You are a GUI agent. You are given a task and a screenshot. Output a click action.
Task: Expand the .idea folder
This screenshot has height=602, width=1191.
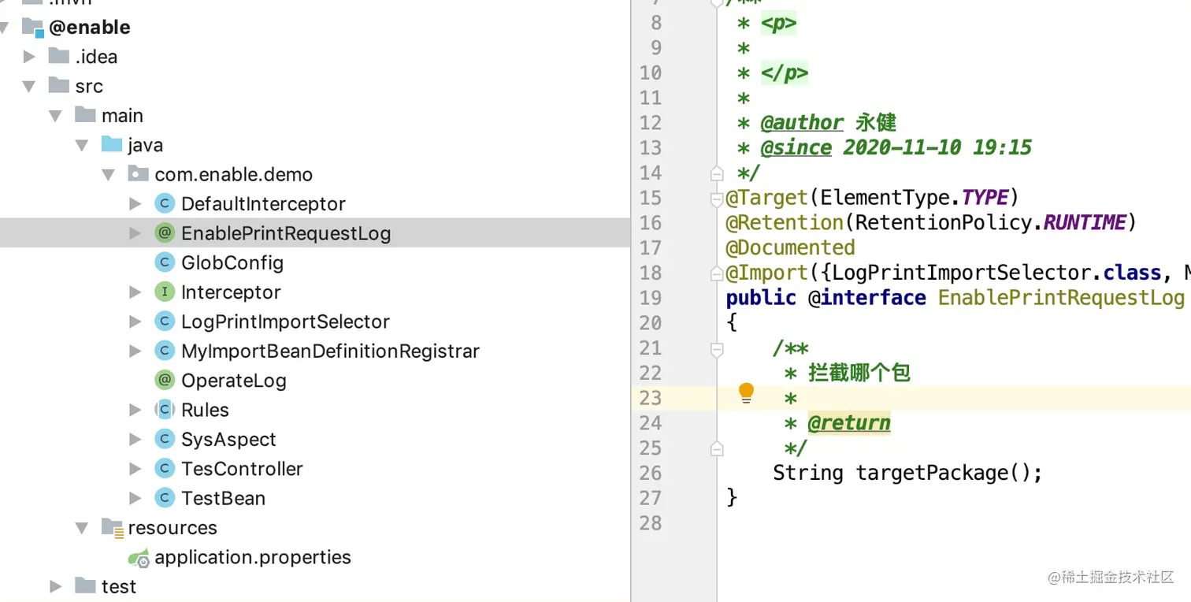(30, 57)
